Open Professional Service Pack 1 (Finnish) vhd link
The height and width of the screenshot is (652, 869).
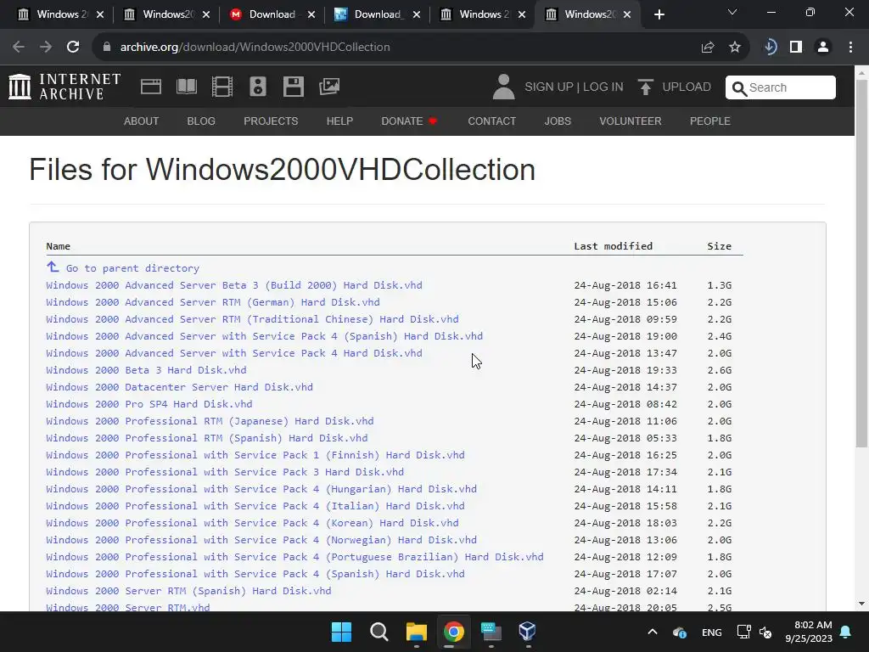coord(255,455)
